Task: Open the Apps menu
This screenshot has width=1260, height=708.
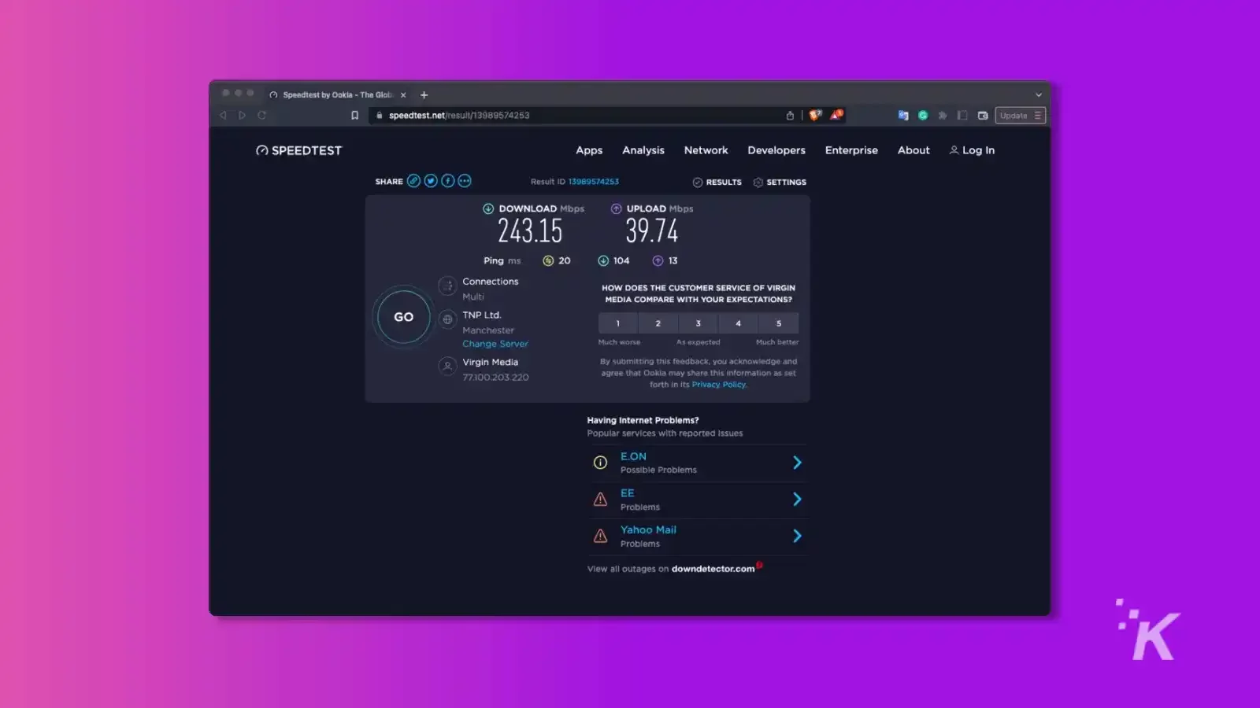Action: pos(589,150)
